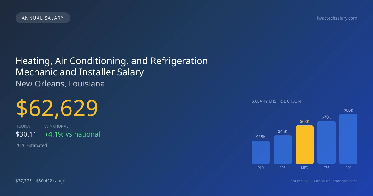The height and width of the screenshot is (196, 373).
Task: Click the +4.1% vs national text
Action: [72, 134]
